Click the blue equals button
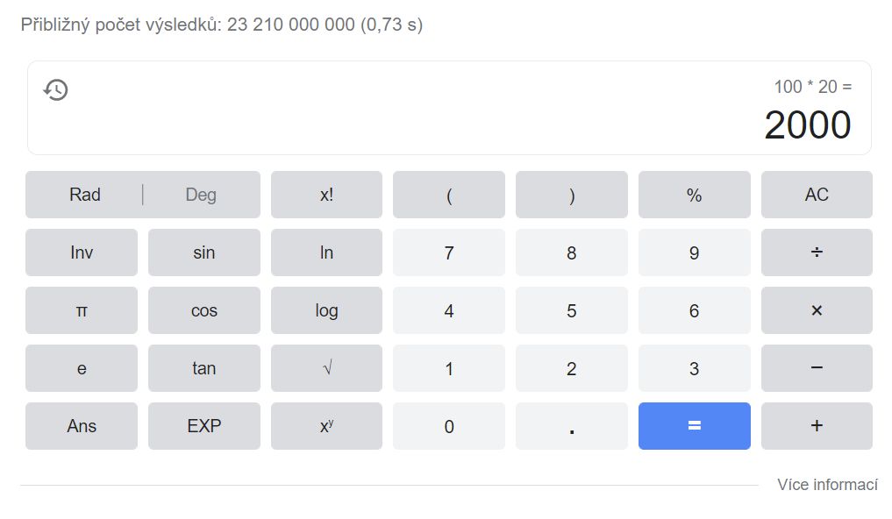This screenshot has height=519, width=892. [x=694, y=426]
